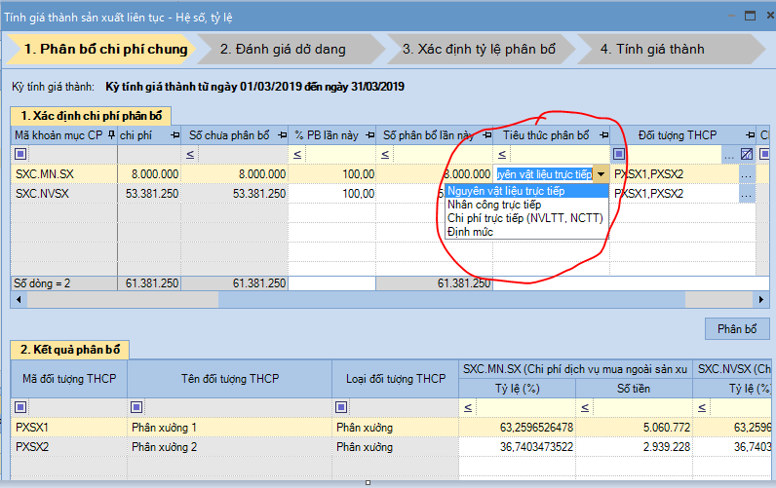The height and width of the screenshot is (488, 776).
Task: Click filter icon under Tên đối tượng THCP
Action: [136, 407]
